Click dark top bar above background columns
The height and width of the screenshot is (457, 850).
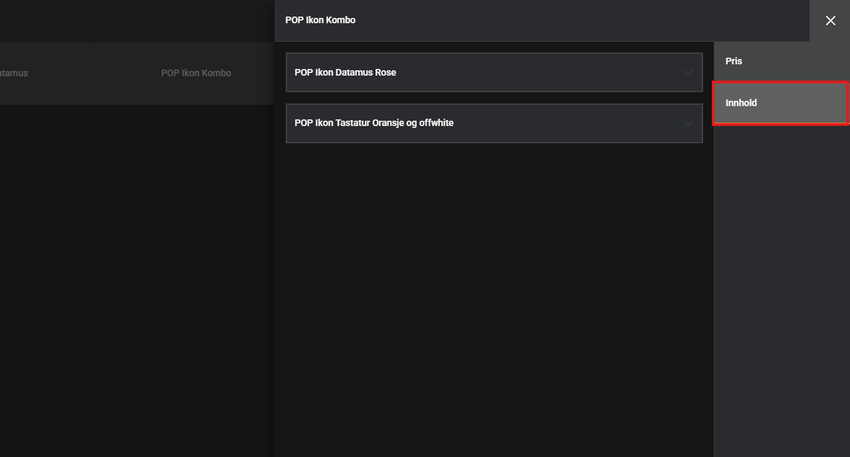coord(133,20)
